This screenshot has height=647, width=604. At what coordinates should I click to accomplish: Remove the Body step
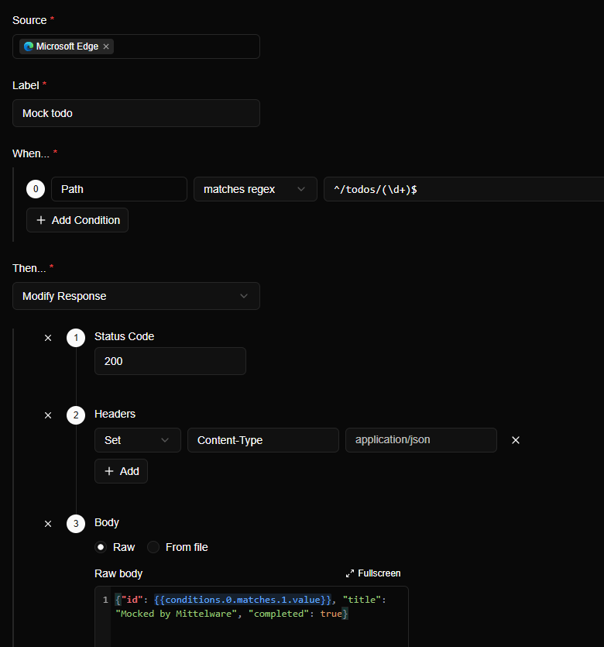48,524
